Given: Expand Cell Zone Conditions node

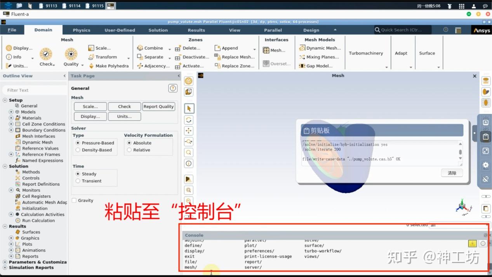Looking at the screenshot, I should pos(11,124).
